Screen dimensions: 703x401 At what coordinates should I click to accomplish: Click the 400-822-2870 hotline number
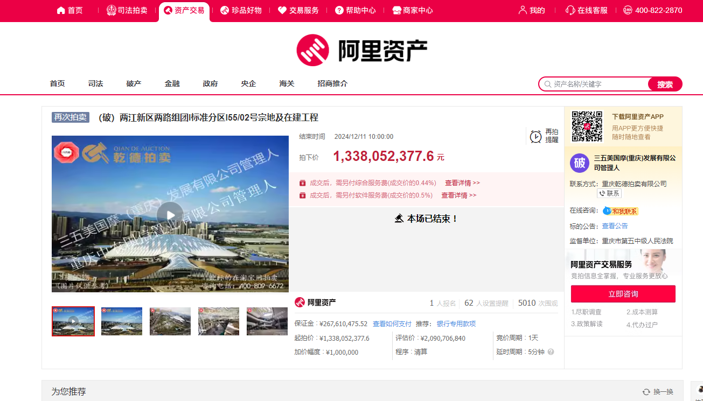(x=659, y=10)
